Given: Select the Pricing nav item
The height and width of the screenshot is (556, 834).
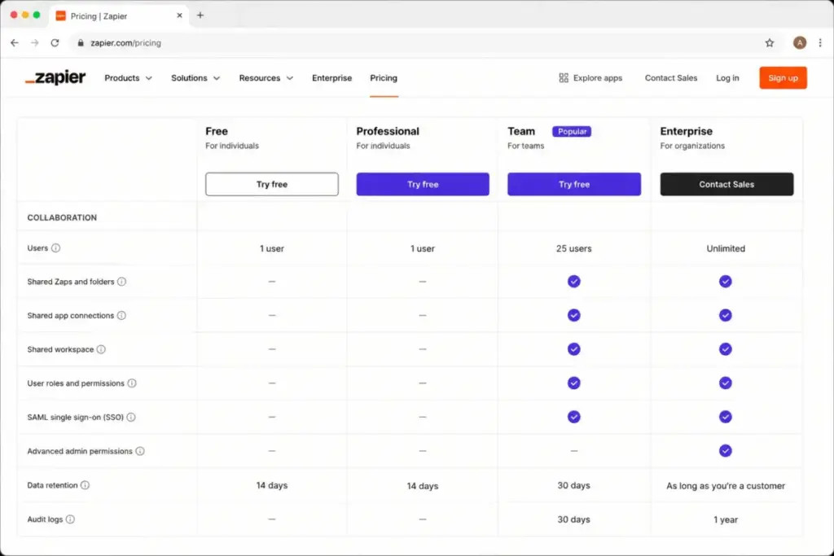Looking at the screenshot, I should (x=384, y=78).
